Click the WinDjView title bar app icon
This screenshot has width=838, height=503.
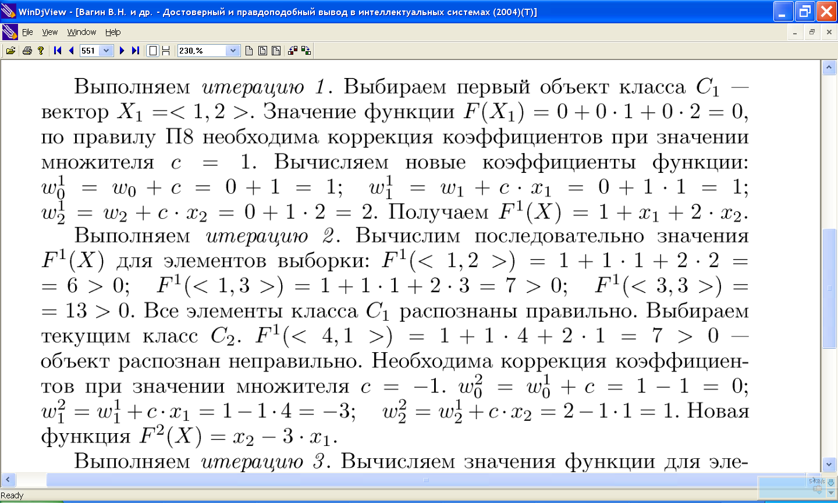(x=9, y=11)
